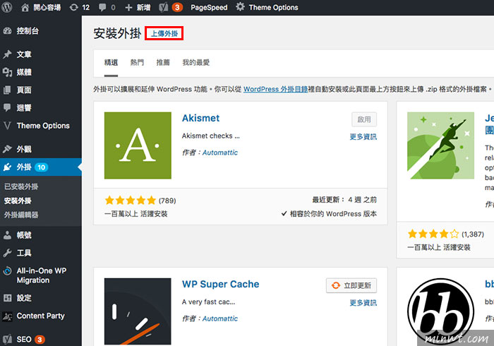Click PageSpeed in the admin bar
The height and width of the screenshot is (346, 494).
[x=209, y=7]
